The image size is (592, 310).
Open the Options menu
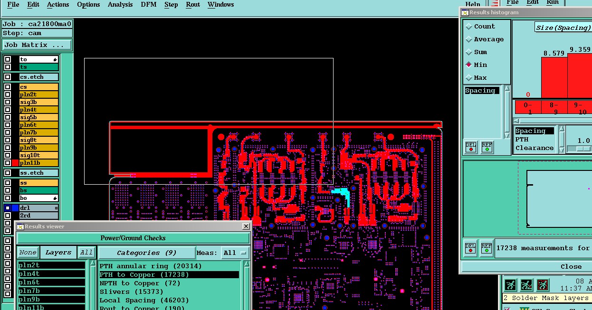click(x=88, y=5)
